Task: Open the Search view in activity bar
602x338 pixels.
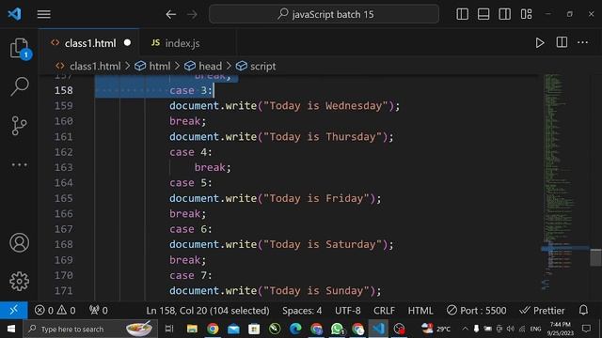Action: point(19,86)
